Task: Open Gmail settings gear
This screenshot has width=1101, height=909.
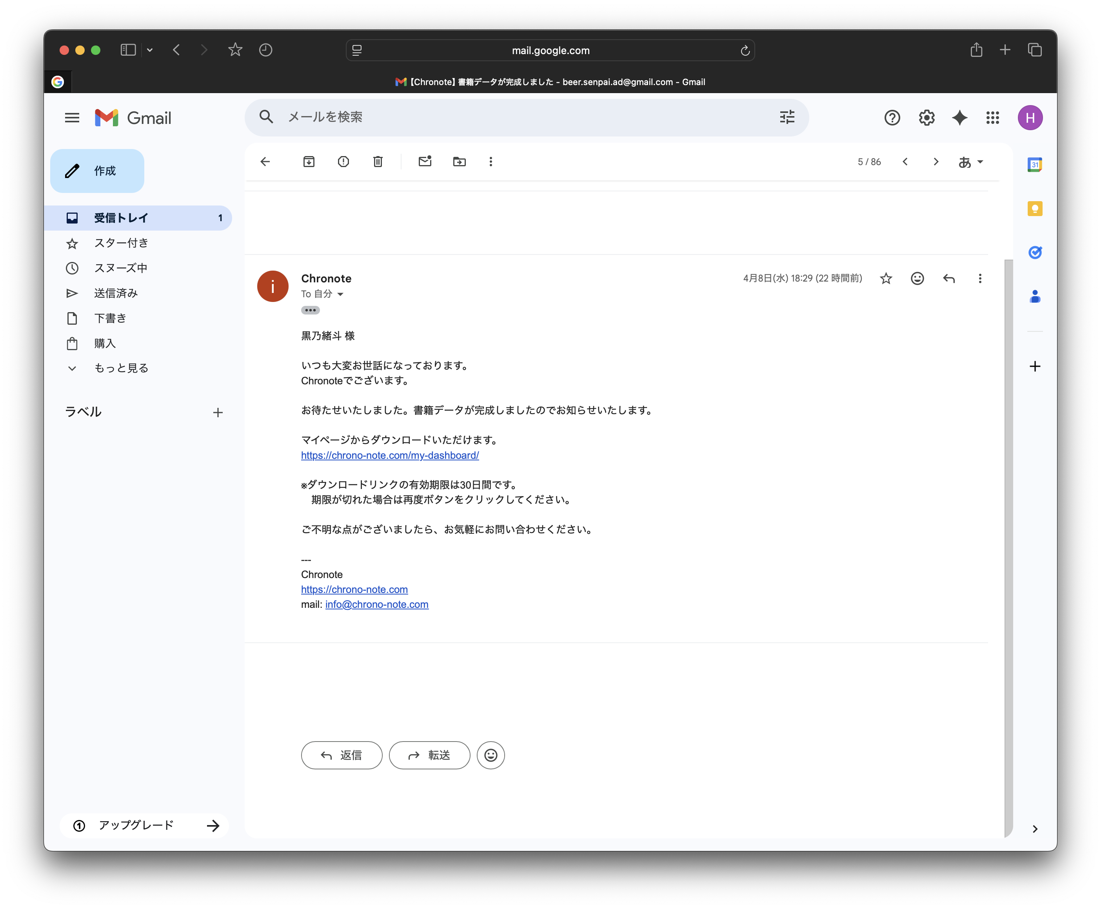Action: [926, 118]
